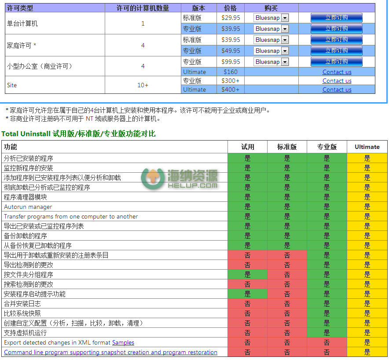Click the 价格 column header

pyautogui.click(x=231, y=8)
